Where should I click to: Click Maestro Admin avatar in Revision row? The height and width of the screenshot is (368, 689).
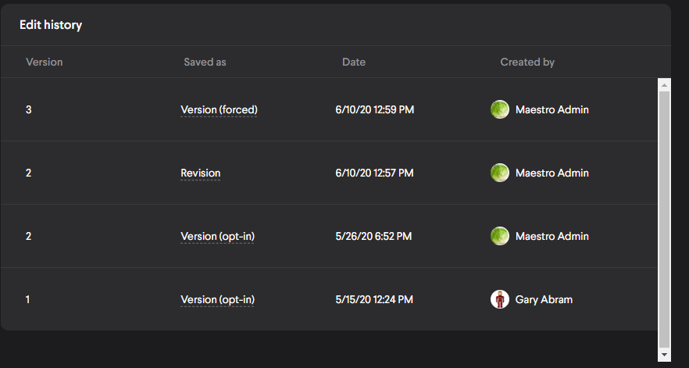point(499,173)
